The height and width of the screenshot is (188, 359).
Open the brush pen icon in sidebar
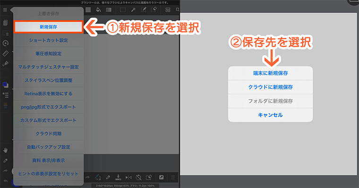(x=6, y=63)
